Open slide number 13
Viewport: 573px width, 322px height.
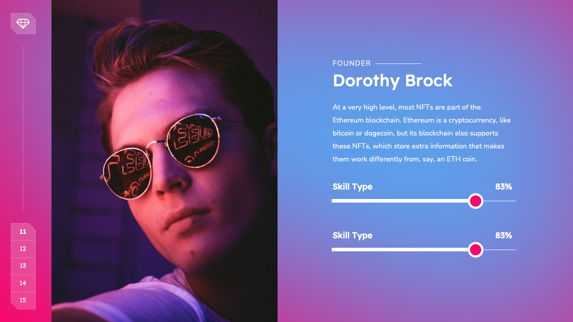tap(23, 266)
